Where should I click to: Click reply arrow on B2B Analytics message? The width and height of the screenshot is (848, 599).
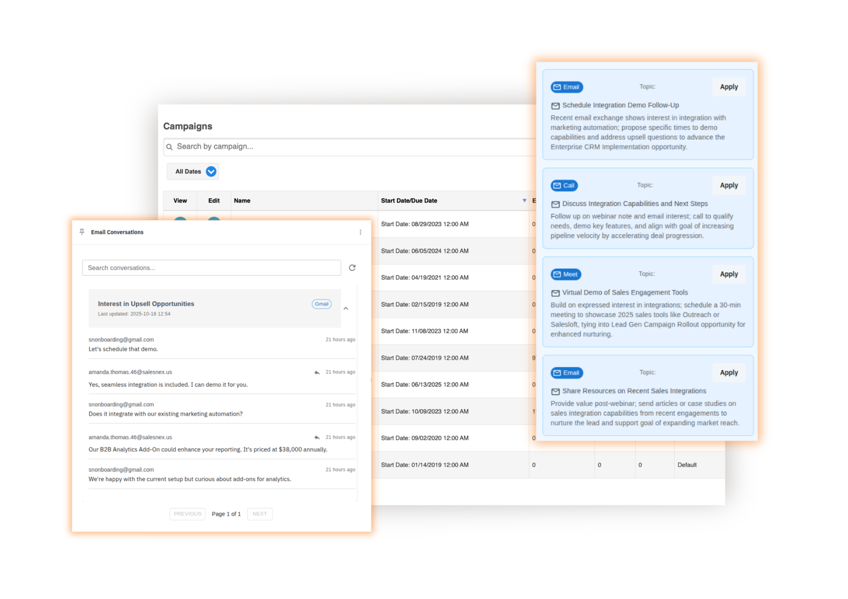click(x=317, y=437)
